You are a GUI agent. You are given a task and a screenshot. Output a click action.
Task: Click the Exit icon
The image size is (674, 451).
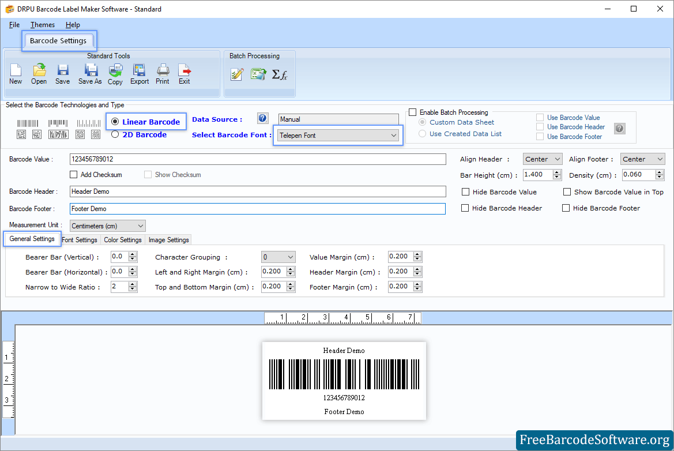pos(184,74)
